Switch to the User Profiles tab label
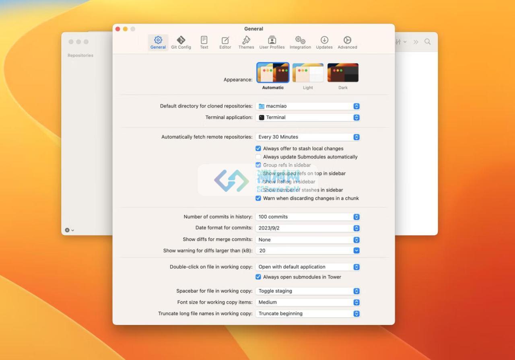The height and width of the screenshot is (360, 515). (x=272, y=47)
